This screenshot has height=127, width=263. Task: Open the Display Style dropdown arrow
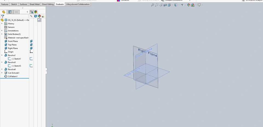179,5
